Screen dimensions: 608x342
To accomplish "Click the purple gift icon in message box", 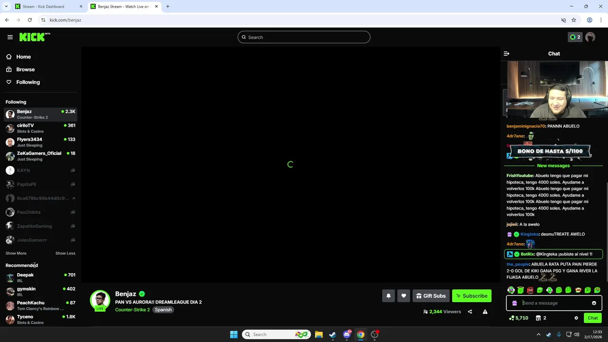I will coord(514,303).
